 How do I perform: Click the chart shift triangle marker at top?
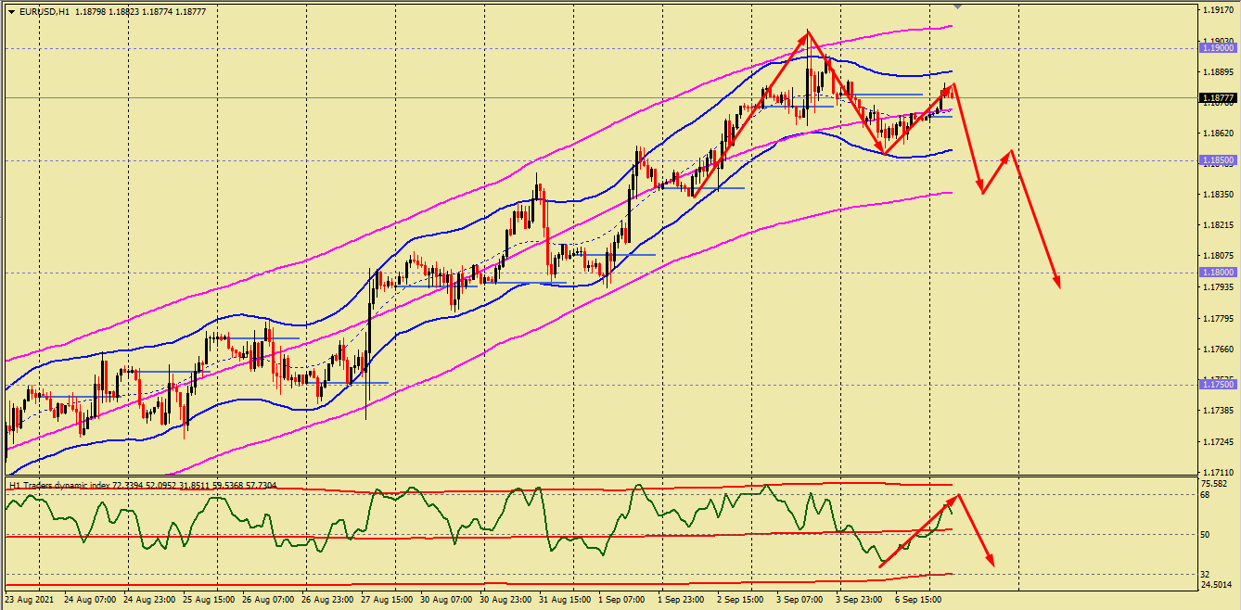point(958,6)
